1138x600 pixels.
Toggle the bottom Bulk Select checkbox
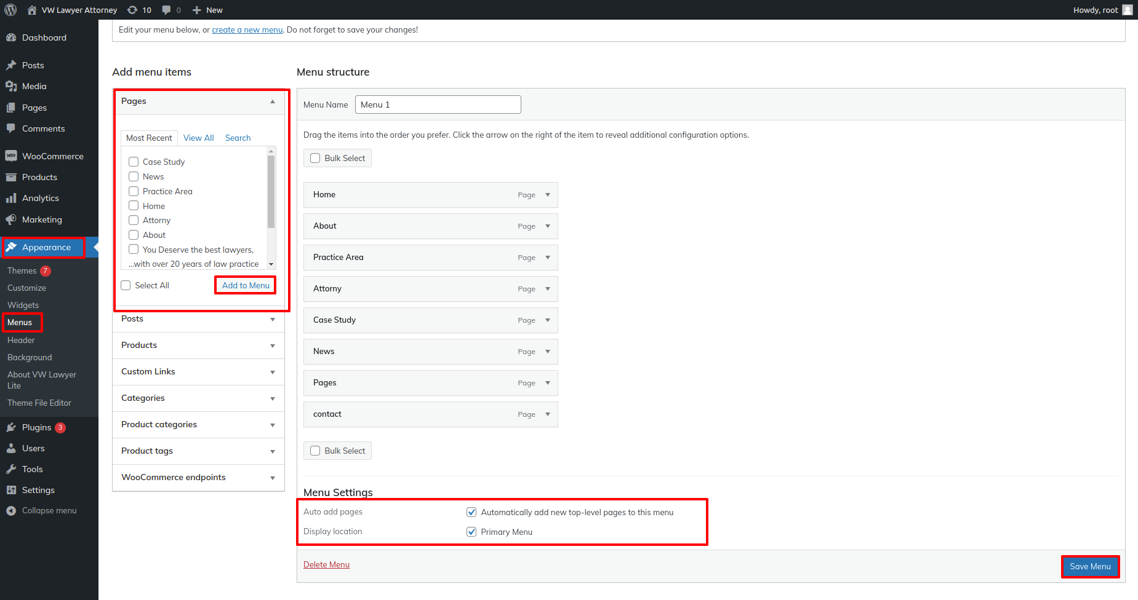click(x=315, y=451)
